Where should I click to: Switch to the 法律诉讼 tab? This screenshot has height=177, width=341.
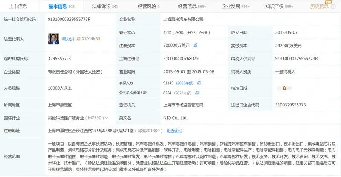click(105, 6)
